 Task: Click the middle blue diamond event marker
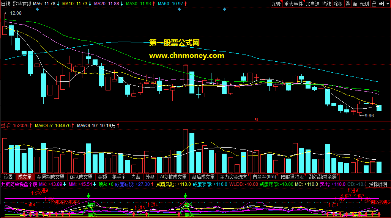179,9
